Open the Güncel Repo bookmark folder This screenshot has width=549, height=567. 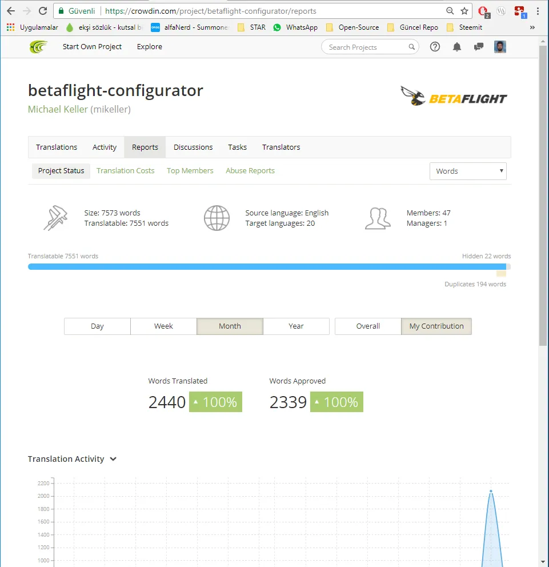(412, 27)
